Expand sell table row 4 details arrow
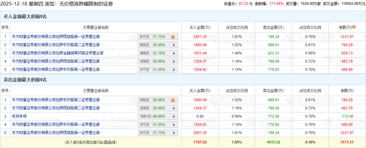Screen dimensions: 366x148 coord(174,124)
